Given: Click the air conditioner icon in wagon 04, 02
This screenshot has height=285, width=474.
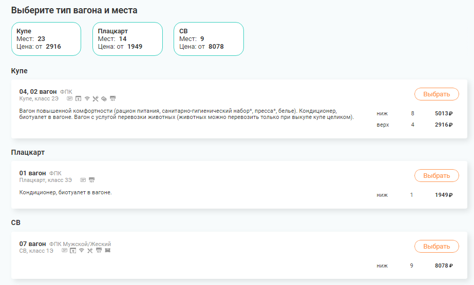Looking at the screenshot, I should 113,98.
